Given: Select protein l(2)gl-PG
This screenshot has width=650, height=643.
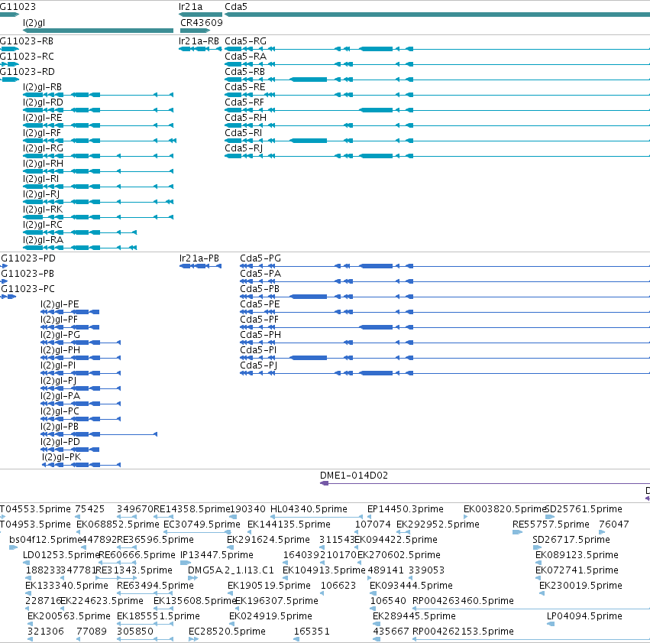Looking at the screenshot, I should pos(80,343).
